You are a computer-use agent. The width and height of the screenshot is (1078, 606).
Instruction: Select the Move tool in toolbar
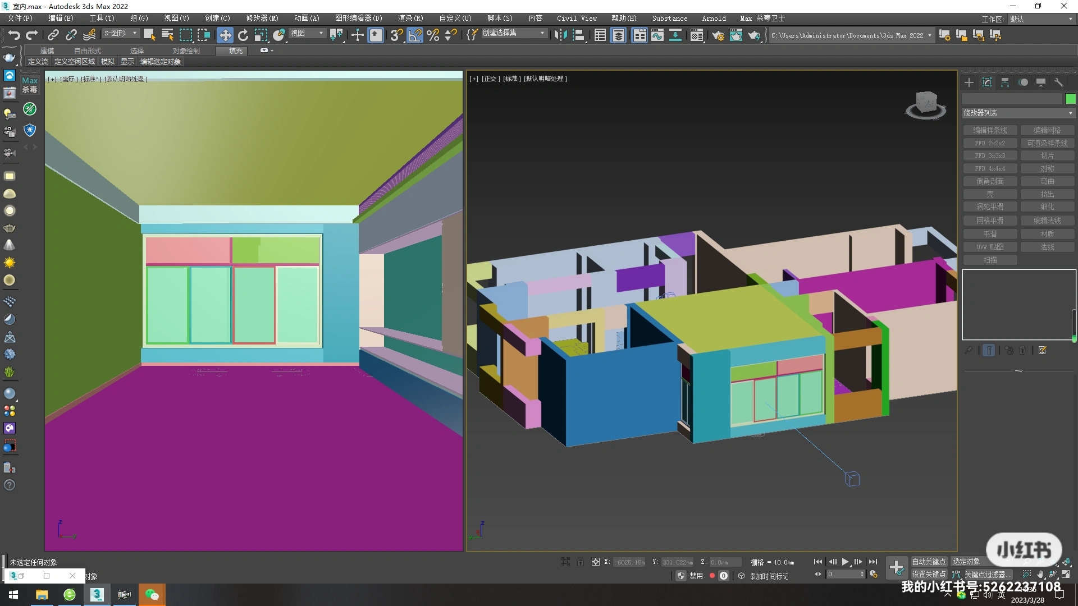pos(225,35)
